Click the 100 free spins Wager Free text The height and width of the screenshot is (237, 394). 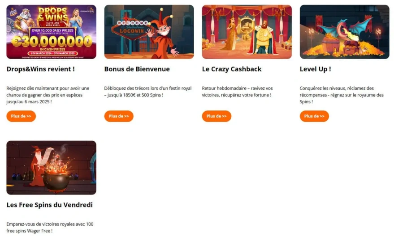50,228
